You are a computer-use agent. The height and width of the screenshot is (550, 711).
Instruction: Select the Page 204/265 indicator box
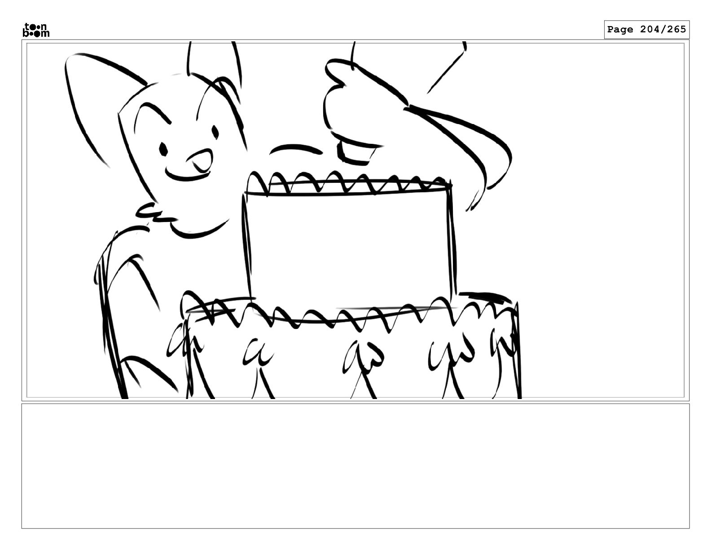coord(646,30)
